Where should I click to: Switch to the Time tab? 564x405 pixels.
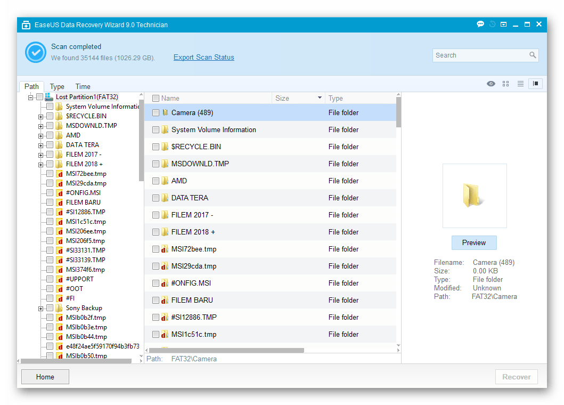(83, 86)
